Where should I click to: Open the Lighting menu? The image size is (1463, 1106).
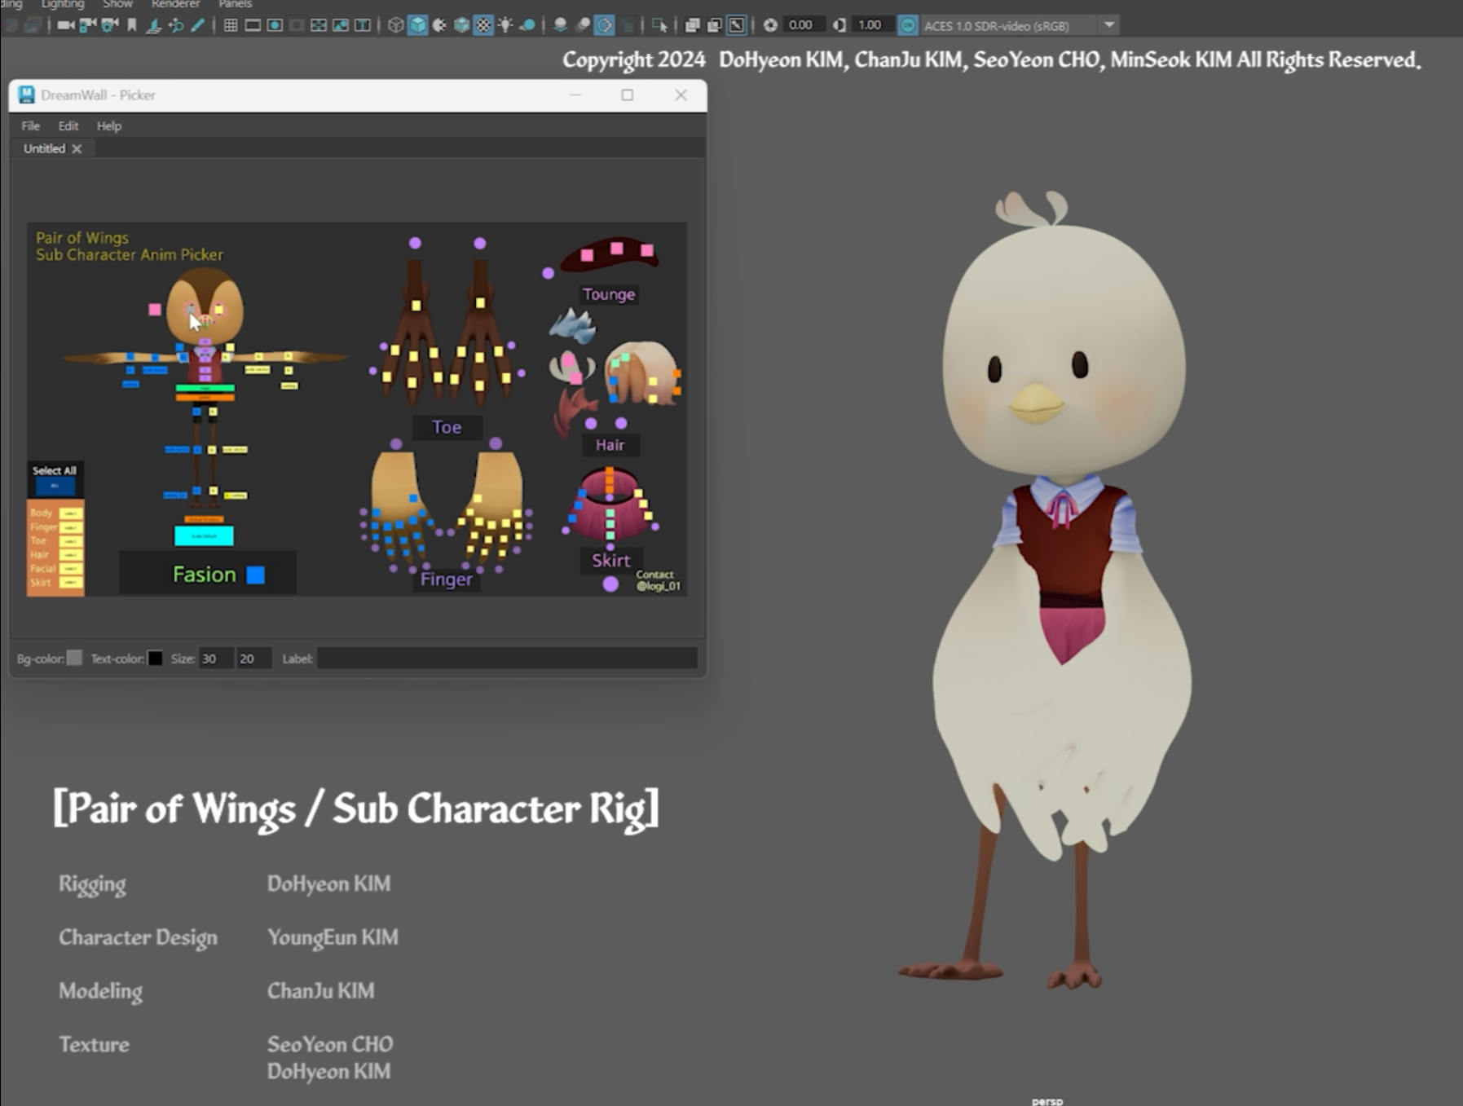tap(63, 4)
